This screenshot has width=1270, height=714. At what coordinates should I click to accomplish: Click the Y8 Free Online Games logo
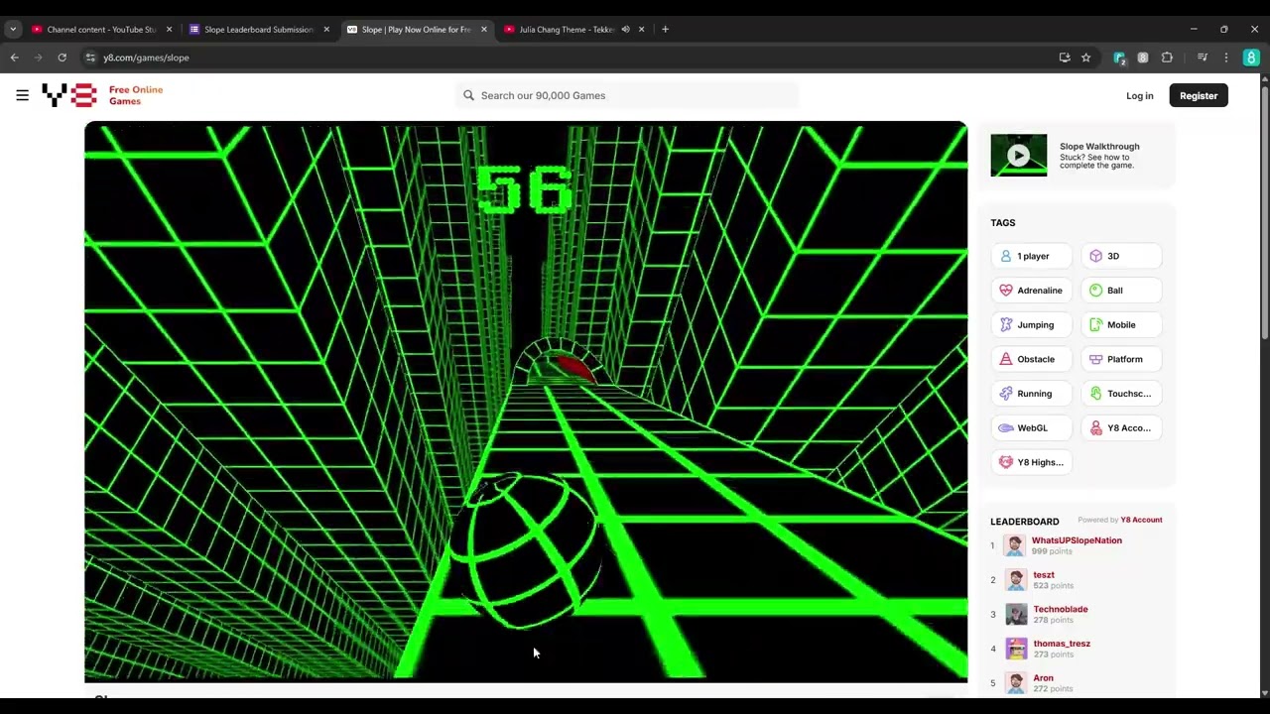tap(102, 95)
